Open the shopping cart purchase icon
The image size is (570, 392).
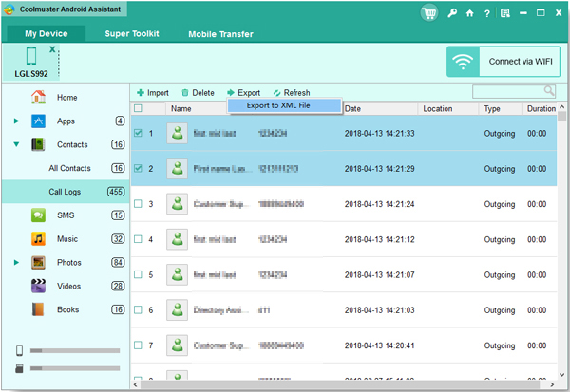[x=429, y=13]
